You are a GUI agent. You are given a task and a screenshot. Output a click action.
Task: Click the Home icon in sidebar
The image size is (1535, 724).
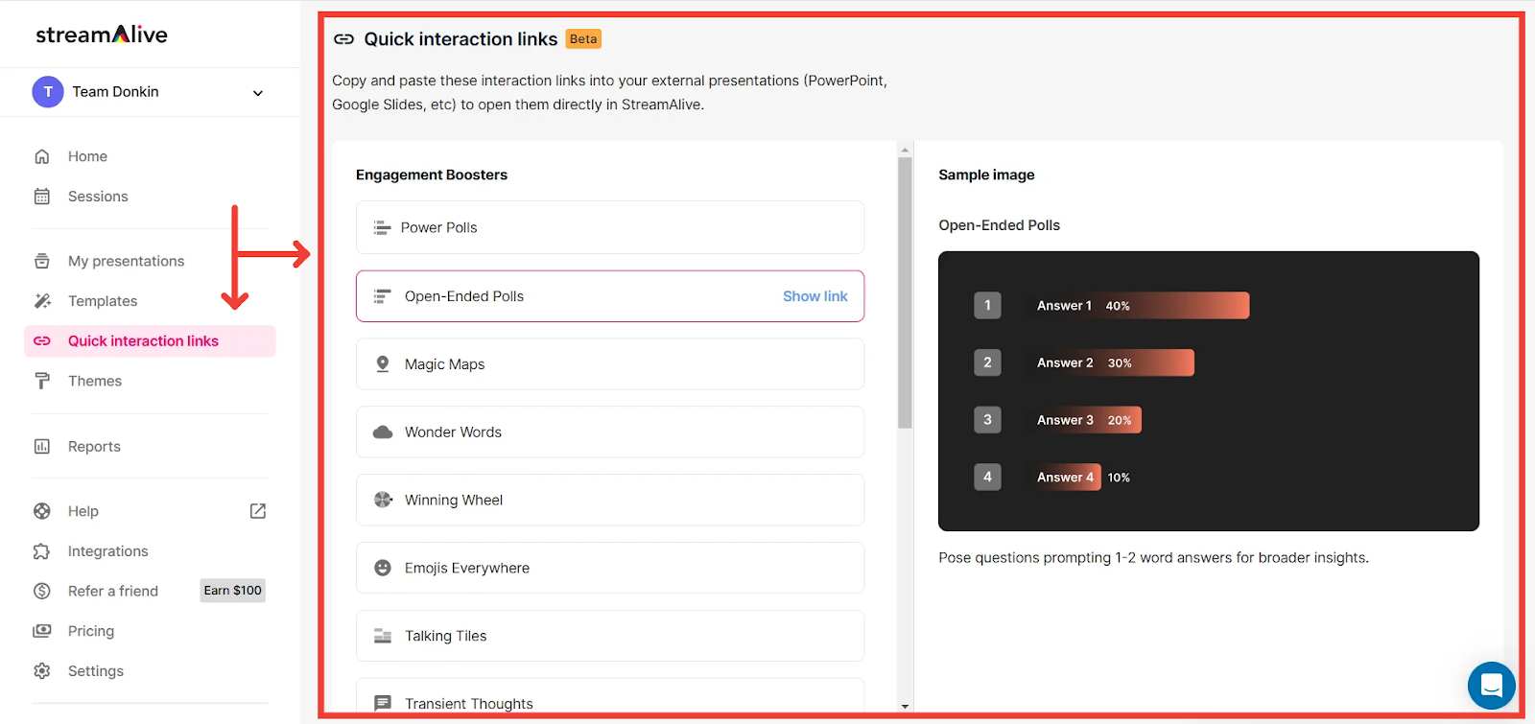(42, 156)
